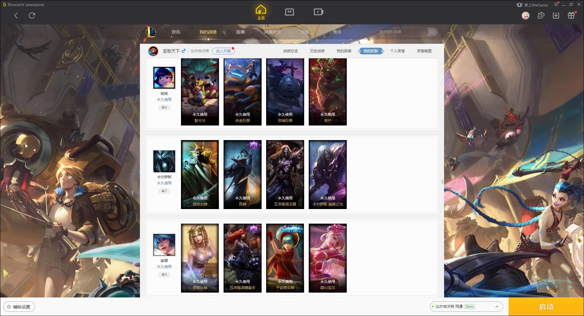The width and height of the screenshot is (584, 316).
Task: Open the store bag icon
Action: click(x=290, y=12)
